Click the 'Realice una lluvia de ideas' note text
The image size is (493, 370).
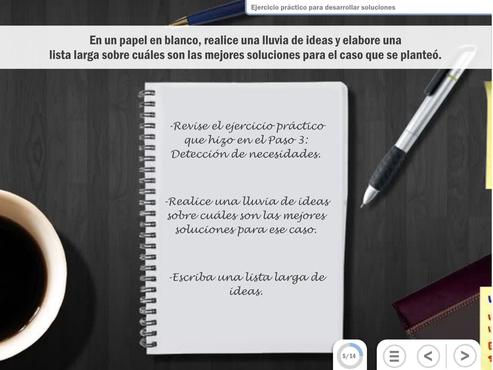click(x=247, y=215)
